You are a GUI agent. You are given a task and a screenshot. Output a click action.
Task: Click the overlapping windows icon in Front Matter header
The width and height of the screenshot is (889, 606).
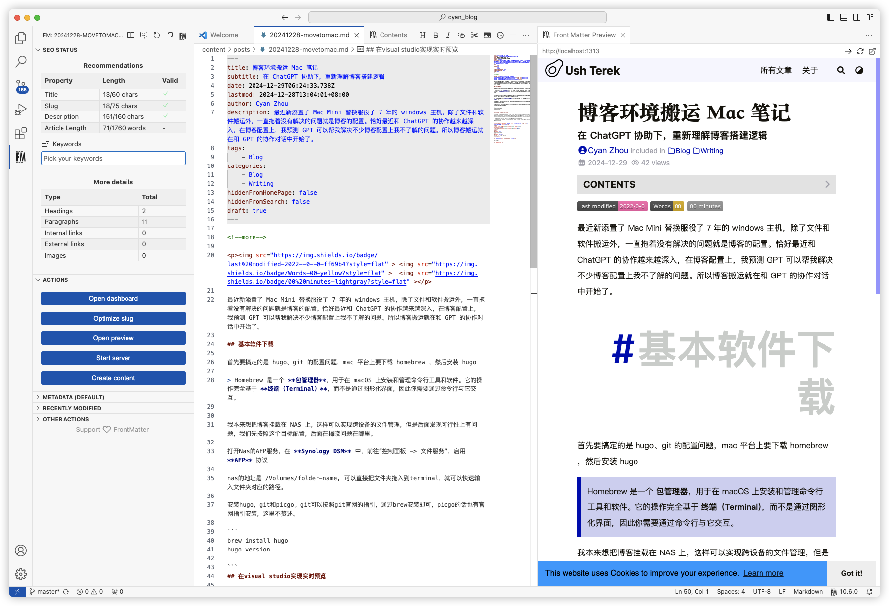click(x=170, y=35)
